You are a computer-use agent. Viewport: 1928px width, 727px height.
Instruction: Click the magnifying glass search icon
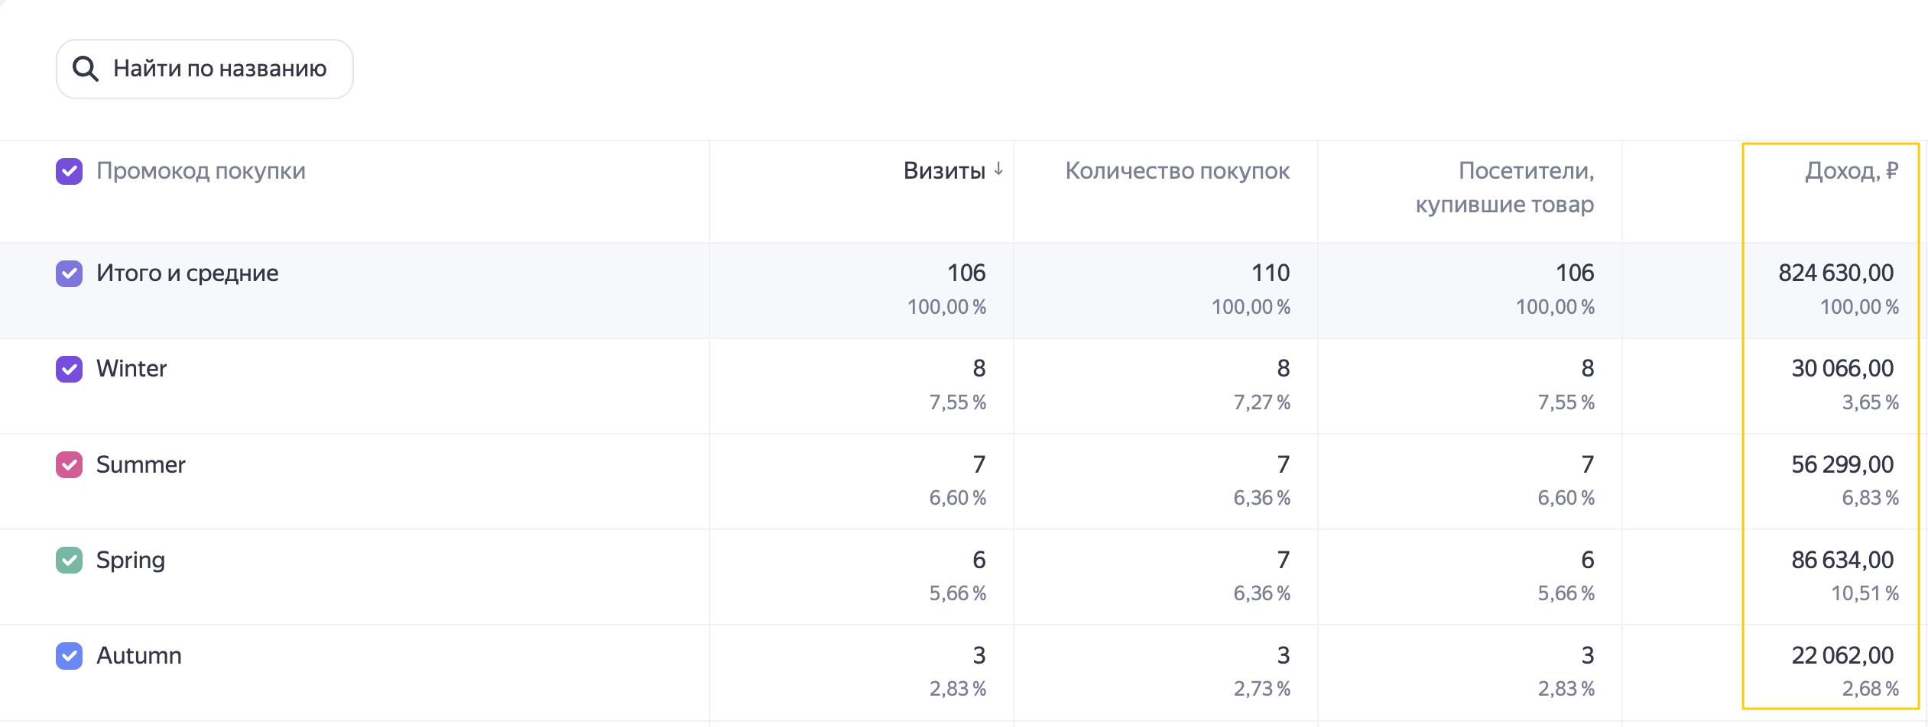click(85, 69)
